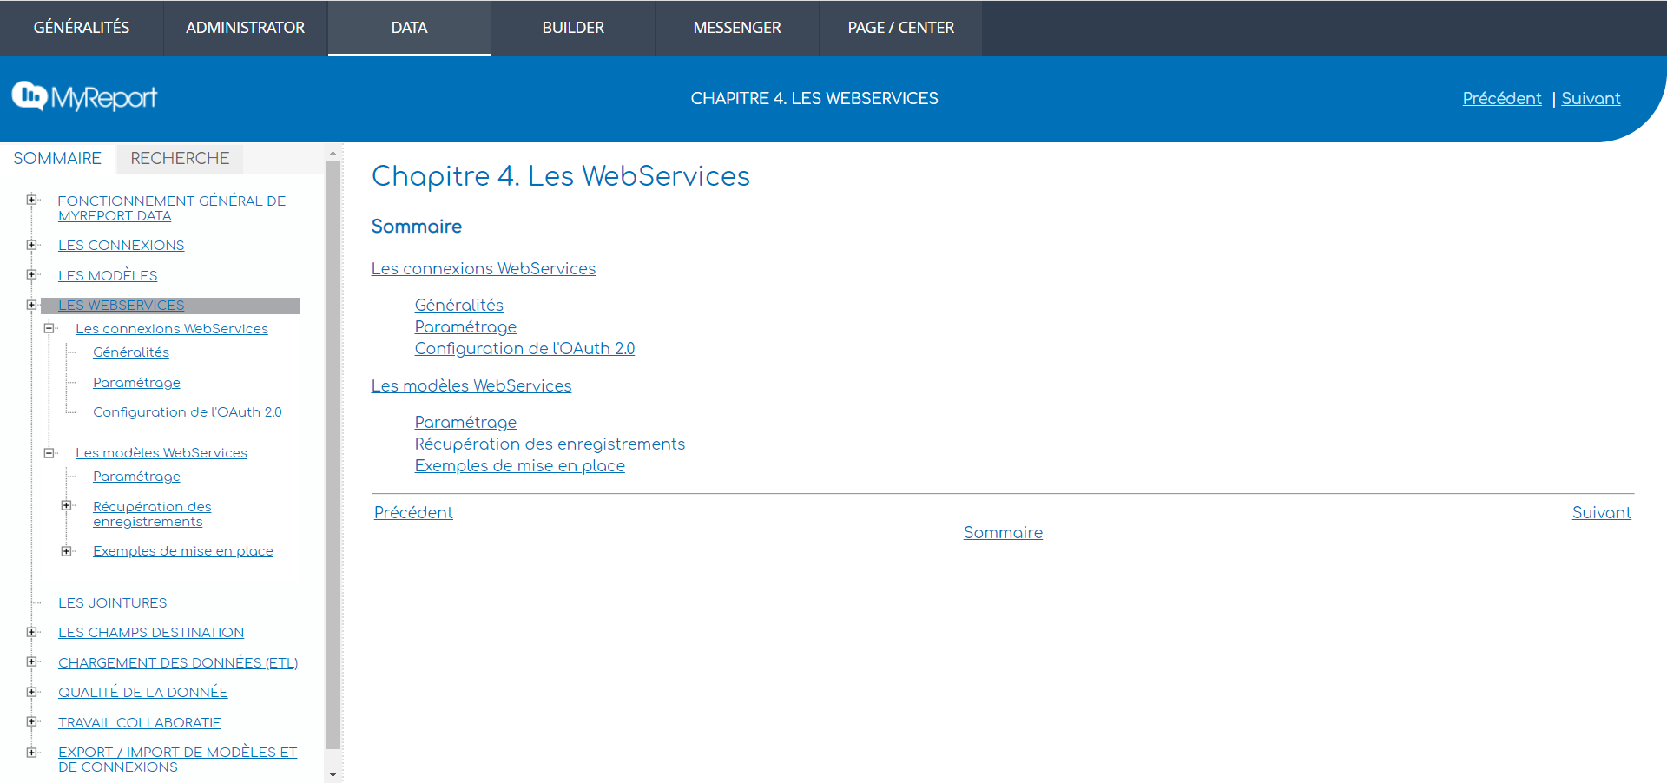Collapse Les modèles WebServices subtree
This screenshot has width=1667, height=783.
(49, 452)
